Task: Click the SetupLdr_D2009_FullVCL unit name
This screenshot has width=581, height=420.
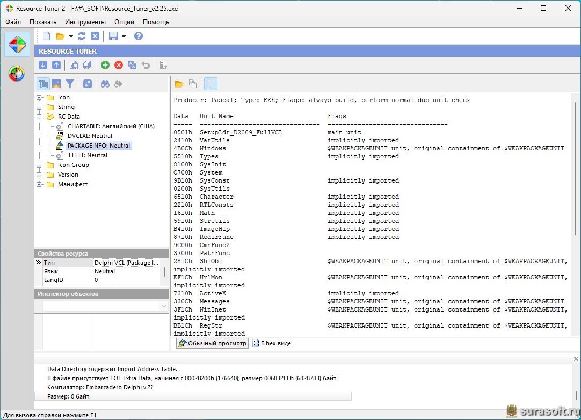Action: tap(241, 132)
